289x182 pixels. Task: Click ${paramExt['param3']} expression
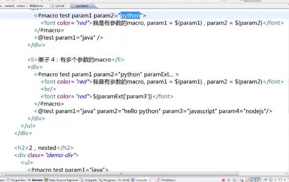tap(122, 96)
